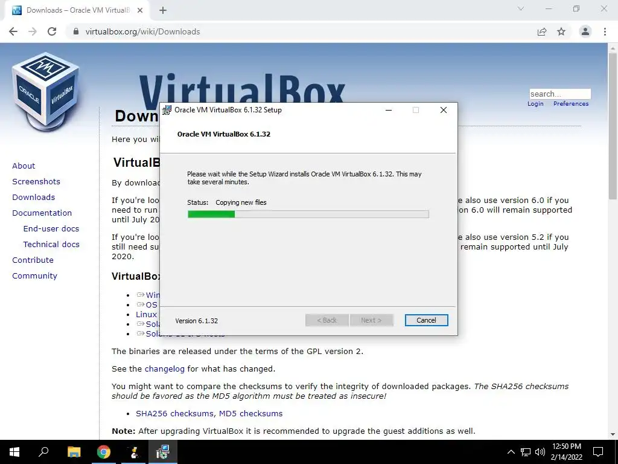Image resolution: width=618 pixels, height=464 pixels.
Task: Open File Explorer from the taskbar
Action: point(74,452)
